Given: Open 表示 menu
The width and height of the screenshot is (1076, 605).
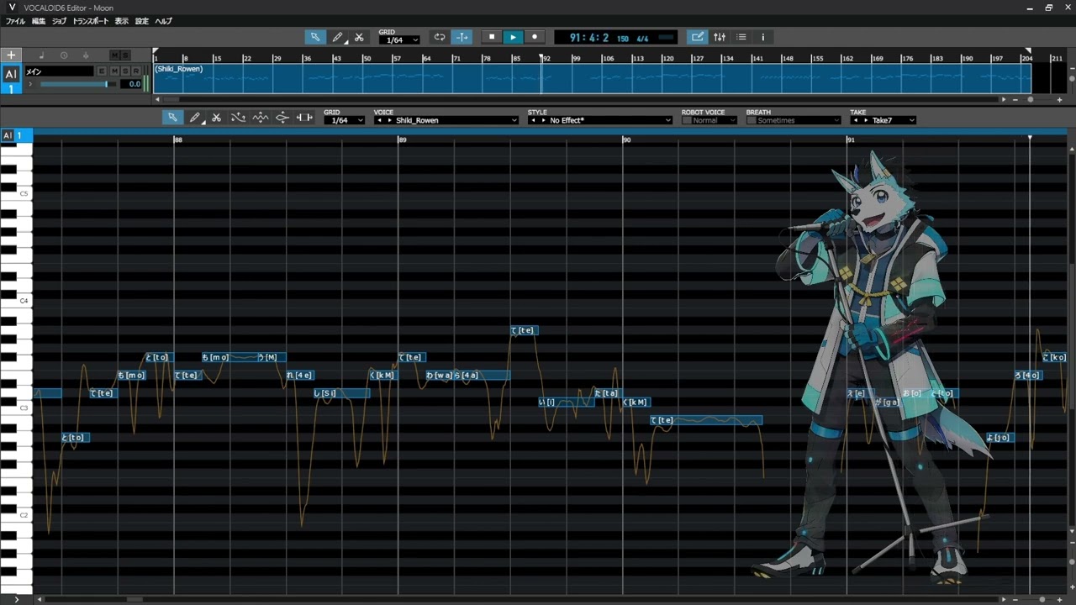Looking at the screenshot, I should click(122, 21).
